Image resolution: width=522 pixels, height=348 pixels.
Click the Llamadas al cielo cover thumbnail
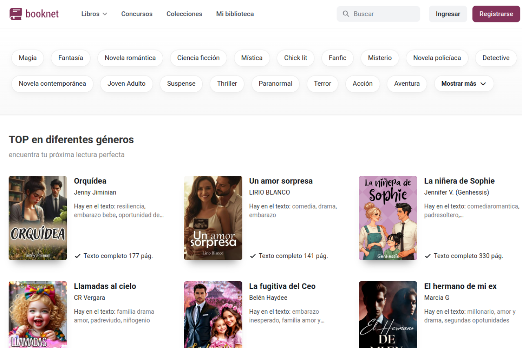(x=38, y=314)
